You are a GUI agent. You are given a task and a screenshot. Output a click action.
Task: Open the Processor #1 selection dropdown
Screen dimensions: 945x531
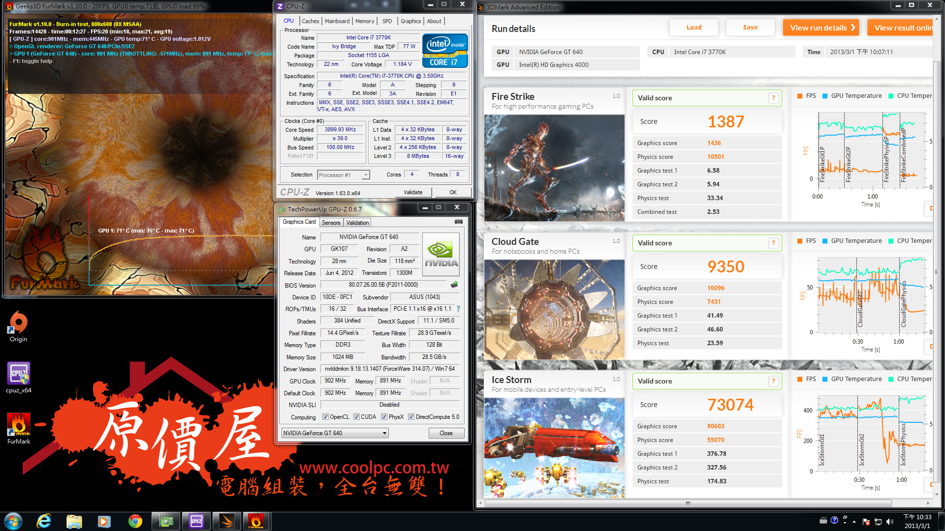pos(365,175)
